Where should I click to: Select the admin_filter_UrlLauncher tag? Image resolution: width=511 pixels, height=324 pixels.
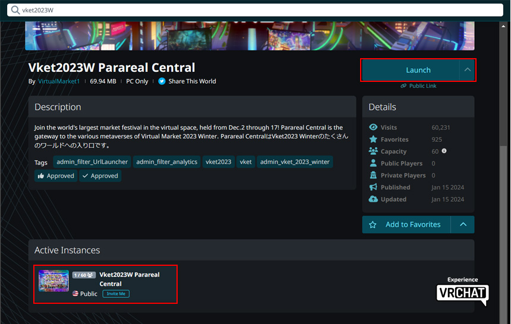(x=92, y=162)
